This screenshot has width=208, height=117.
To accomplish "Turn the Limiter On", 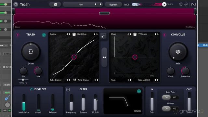I will click(166, 109).
